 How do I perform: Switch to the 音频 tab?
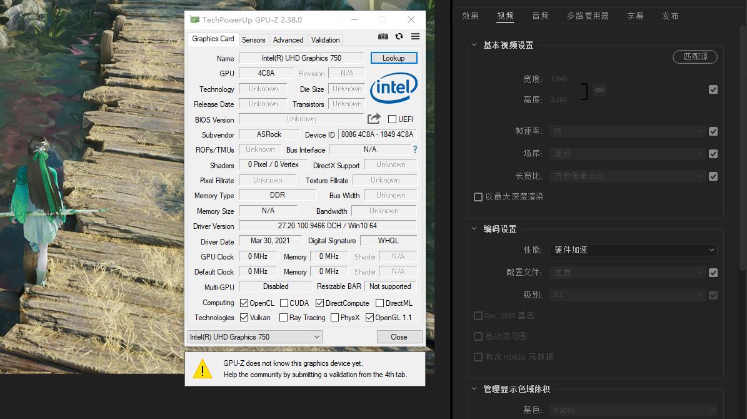click(540, 16)
